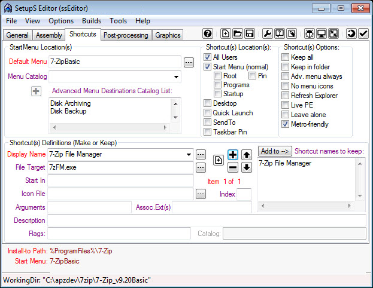373x288 pixels.
Task: Click the monitor toolbar icon
Action: pyautogui.click(x=322, y=33)
